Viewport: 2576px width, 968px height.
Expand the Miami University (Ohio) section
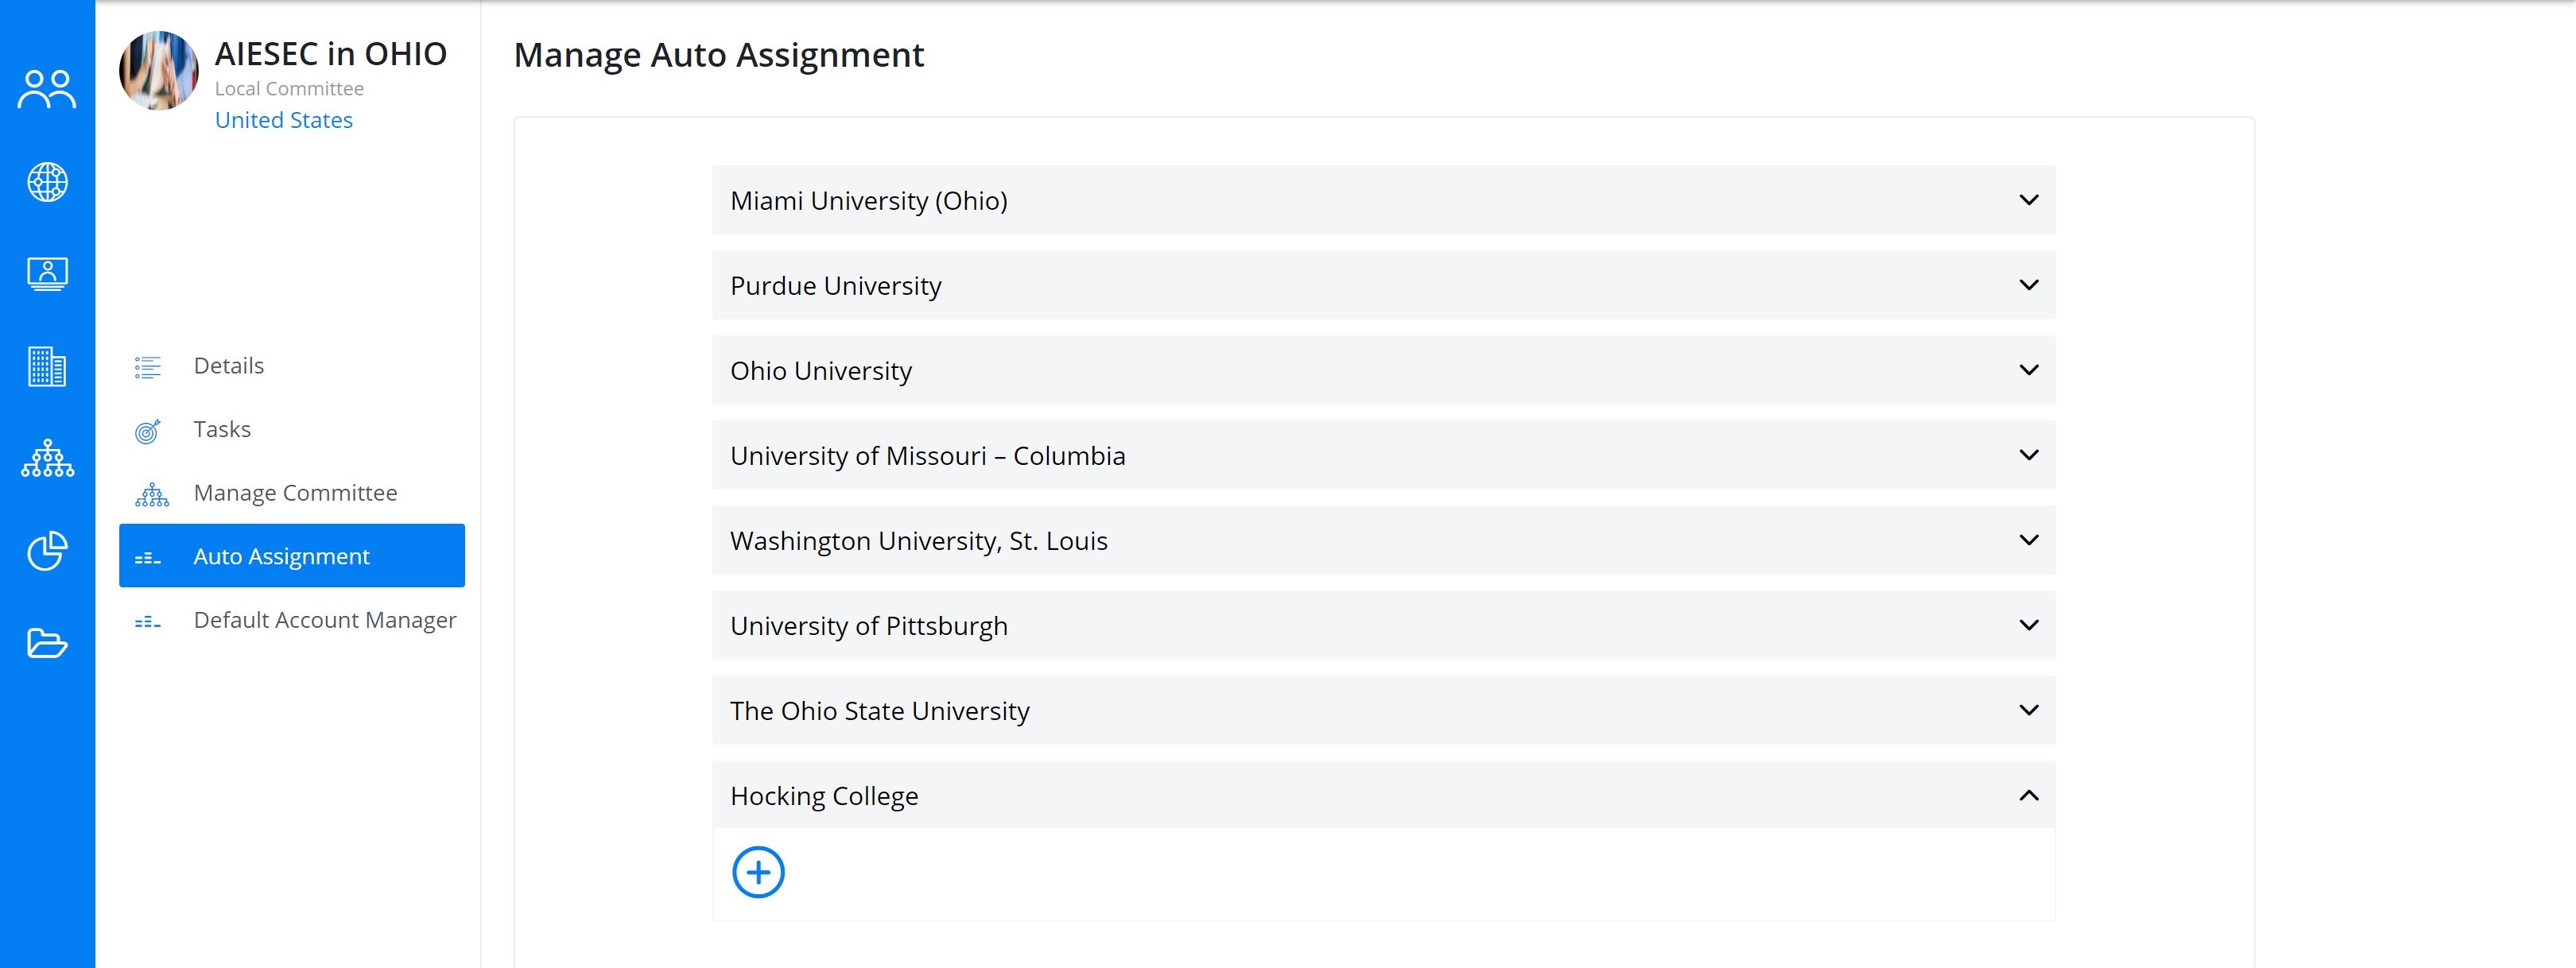(1383, 200)
